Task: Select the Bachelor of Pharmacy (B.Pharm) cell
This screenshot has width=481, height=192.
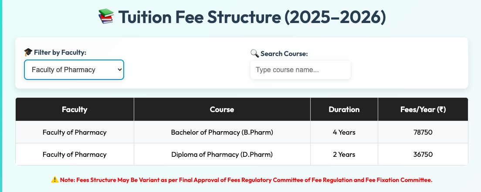Action: (222, 132)
